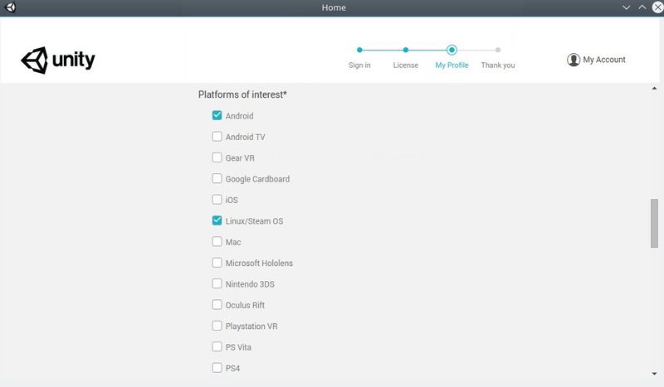Tick the PS4 checkbox
Viewport: 664px width, 387px height.
(217, 368)
